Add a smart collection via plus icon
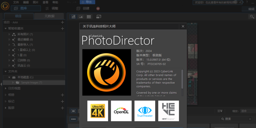The width and height of the screenshot is (256, 128). click(62, 28)
